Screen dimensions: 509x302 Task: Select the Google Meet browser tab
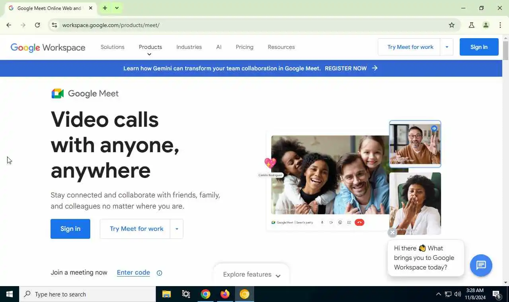50,8
